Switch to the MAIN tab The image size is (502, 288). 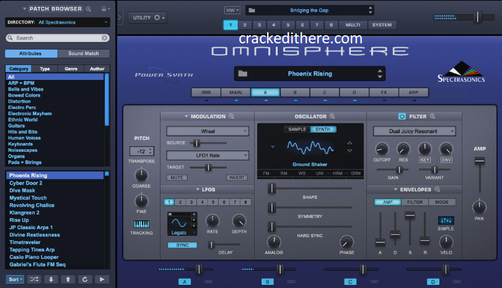(x=236, y=92)
